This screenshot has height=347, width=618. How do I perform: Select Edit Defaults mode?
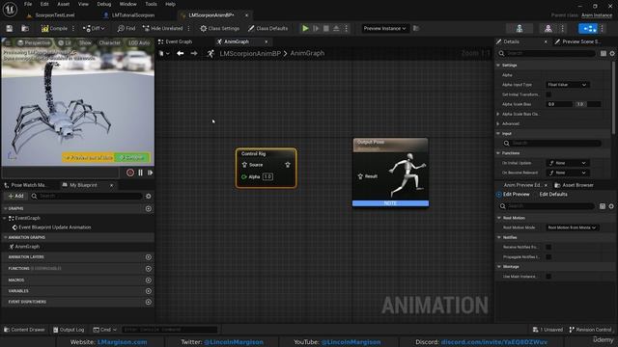coord(553,195)
